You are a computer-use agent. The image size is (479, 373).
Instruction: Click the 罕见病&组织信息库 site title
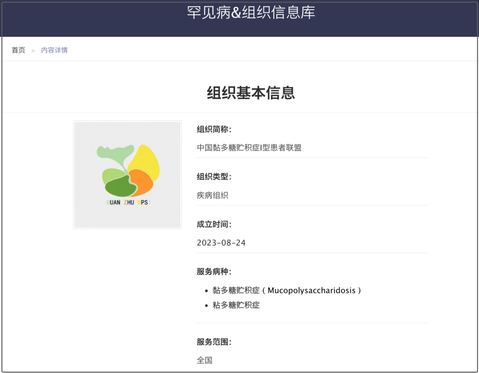pos(251,12)
